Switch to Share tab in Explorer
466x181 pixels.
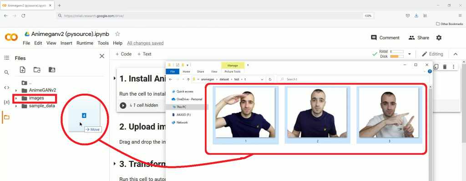(201, 72)
